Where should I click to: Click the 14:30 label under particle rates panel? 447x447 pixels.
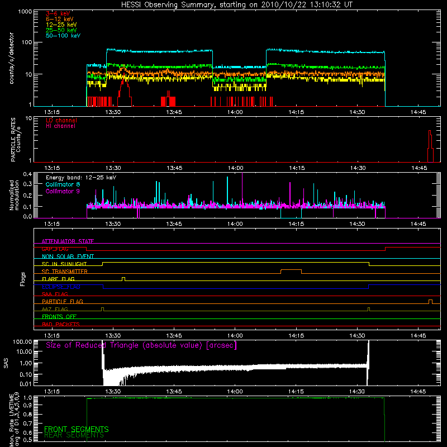[358, 168]
